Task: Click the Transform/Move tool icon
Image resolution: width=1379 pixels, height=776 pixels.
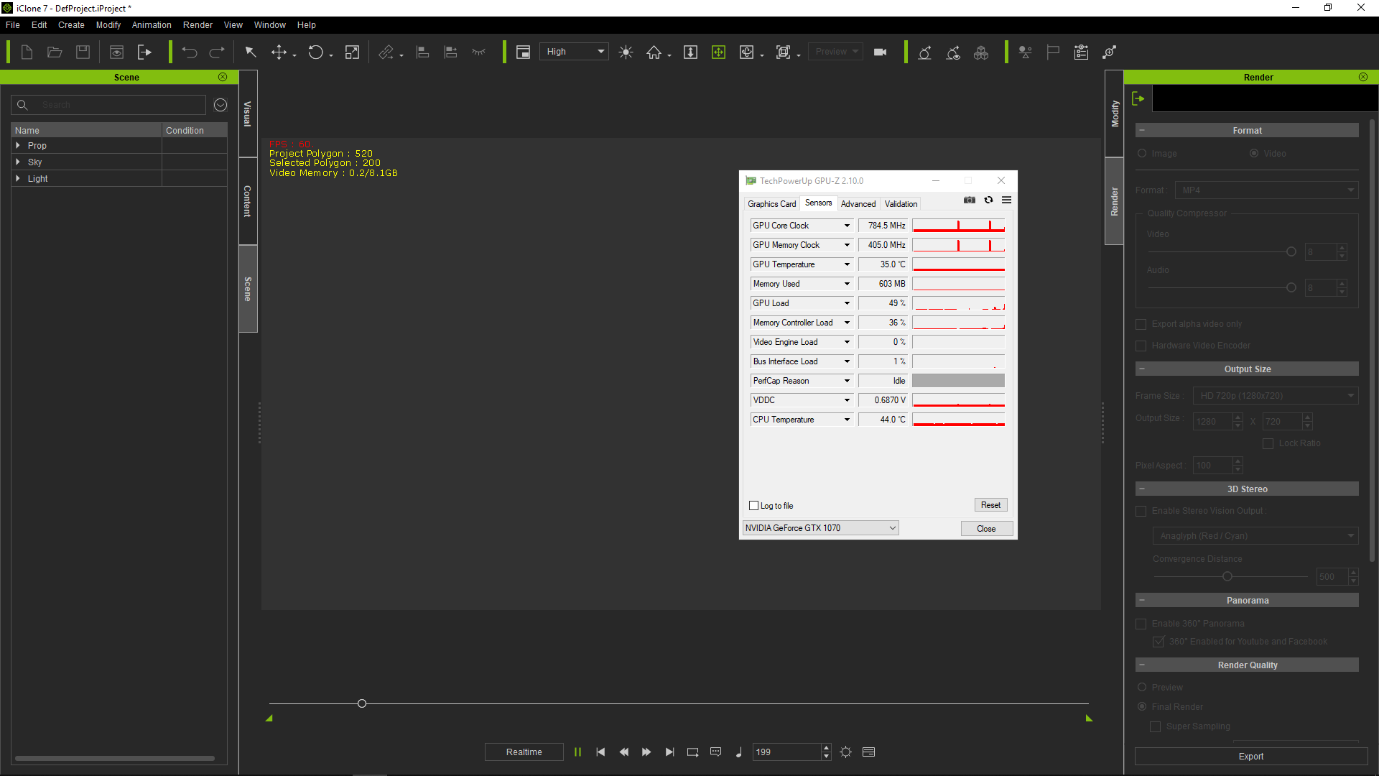Action: click(279, 52)
